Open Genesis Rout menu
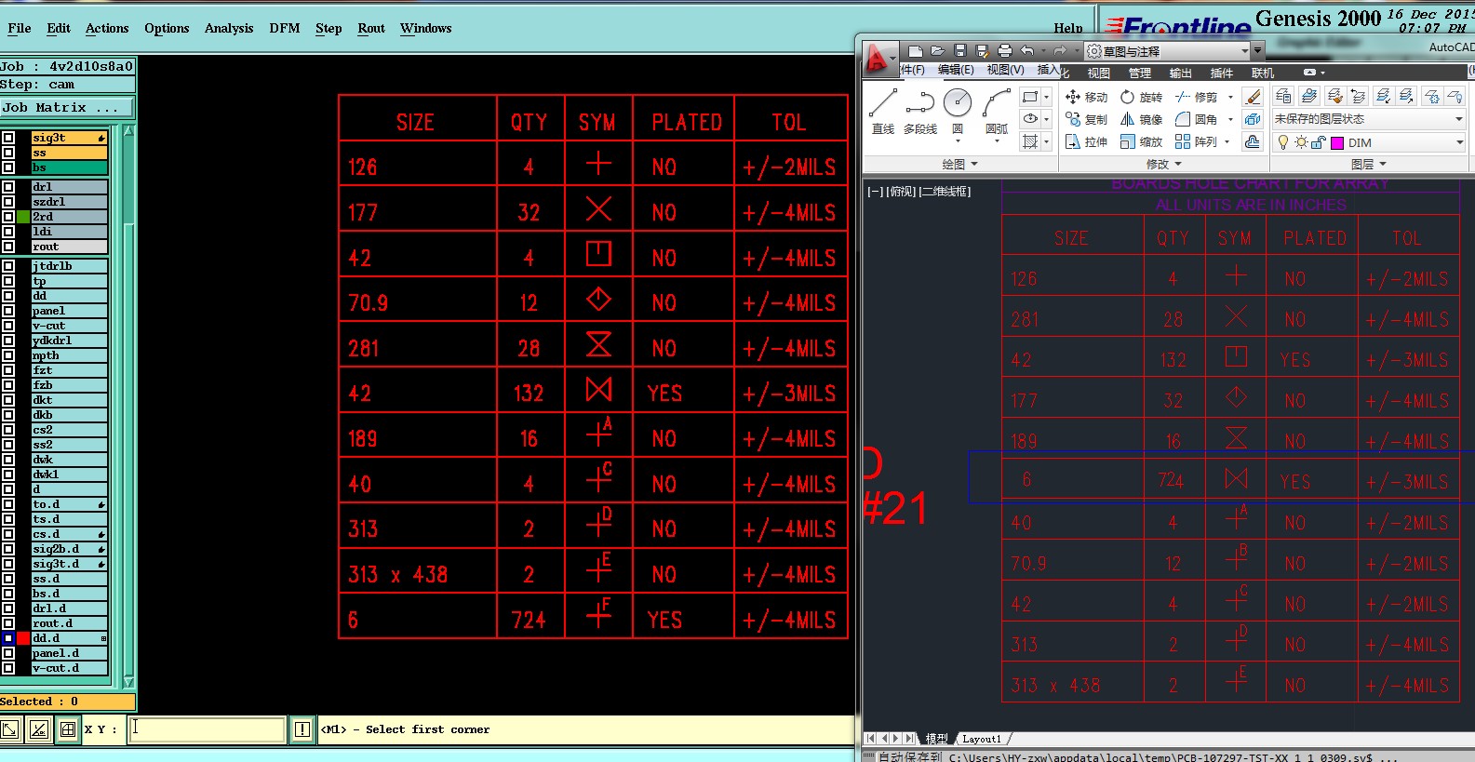Screen dimensions: 1475x762 pos(371,28)
